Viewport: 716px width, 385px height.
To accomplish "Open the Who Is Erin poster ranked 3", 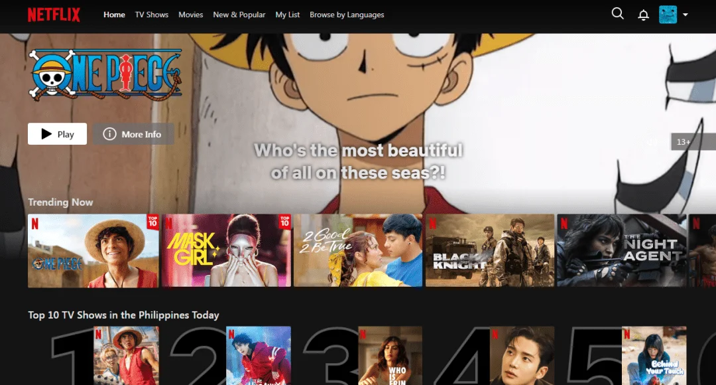I will click(x=390, y=356).
